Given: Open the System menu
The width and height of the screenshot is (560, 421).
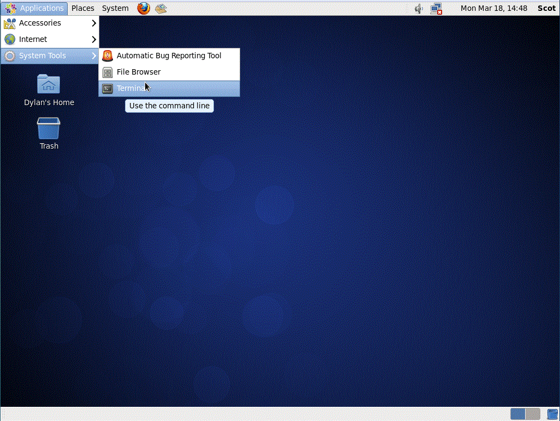Looking at the screenshot, I should coord(115,8).
